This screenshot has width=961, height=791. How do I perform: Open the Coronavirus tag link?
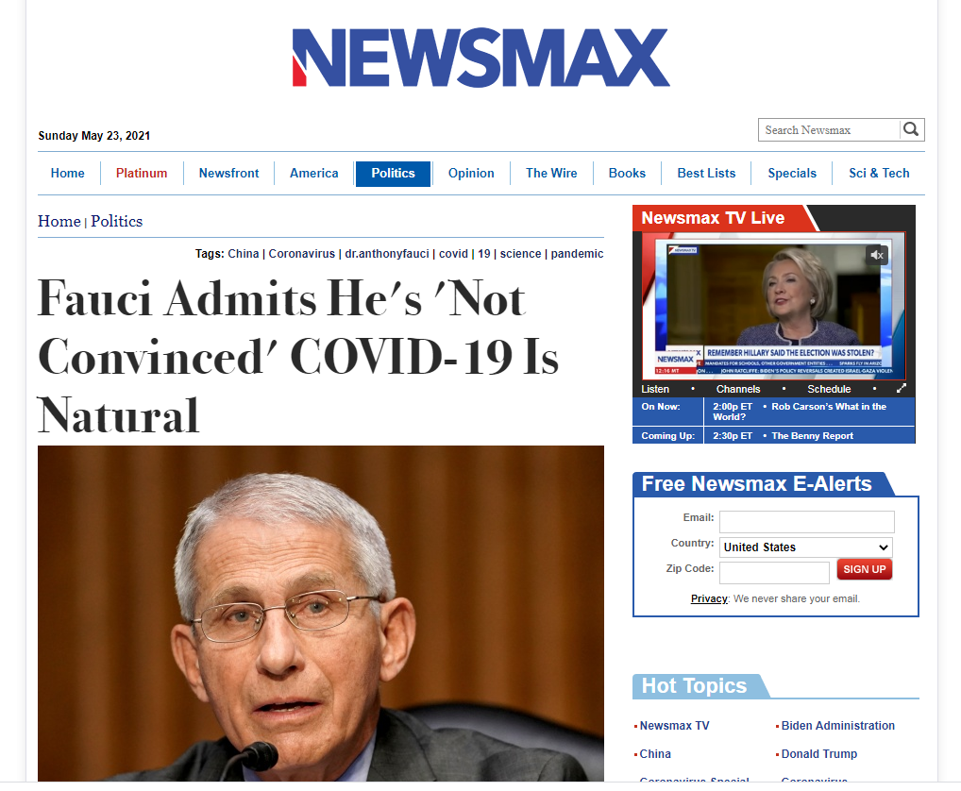click(301, 254)
